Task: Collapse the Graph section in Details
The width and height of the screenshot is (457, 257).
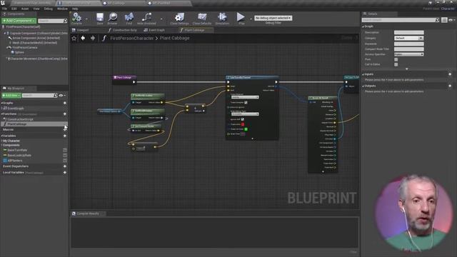Action: click(363, 26)
